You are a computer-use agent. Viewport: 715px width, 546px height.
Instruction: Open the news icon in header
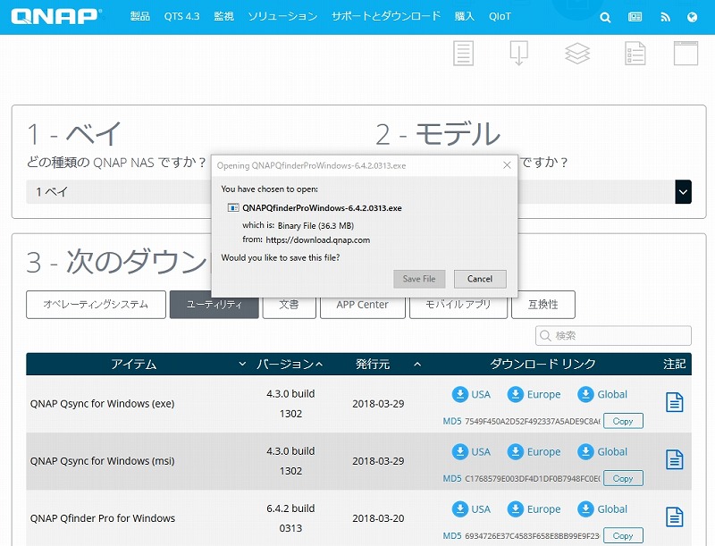pos(635,17)
